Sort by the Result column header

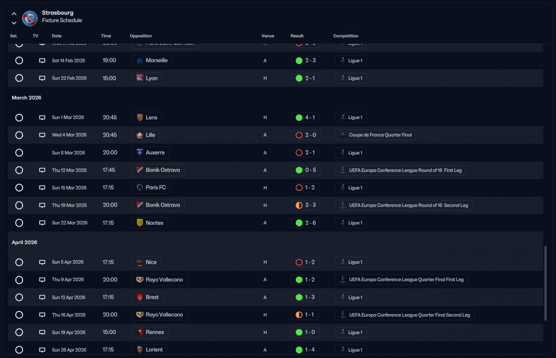coord(297,36)
